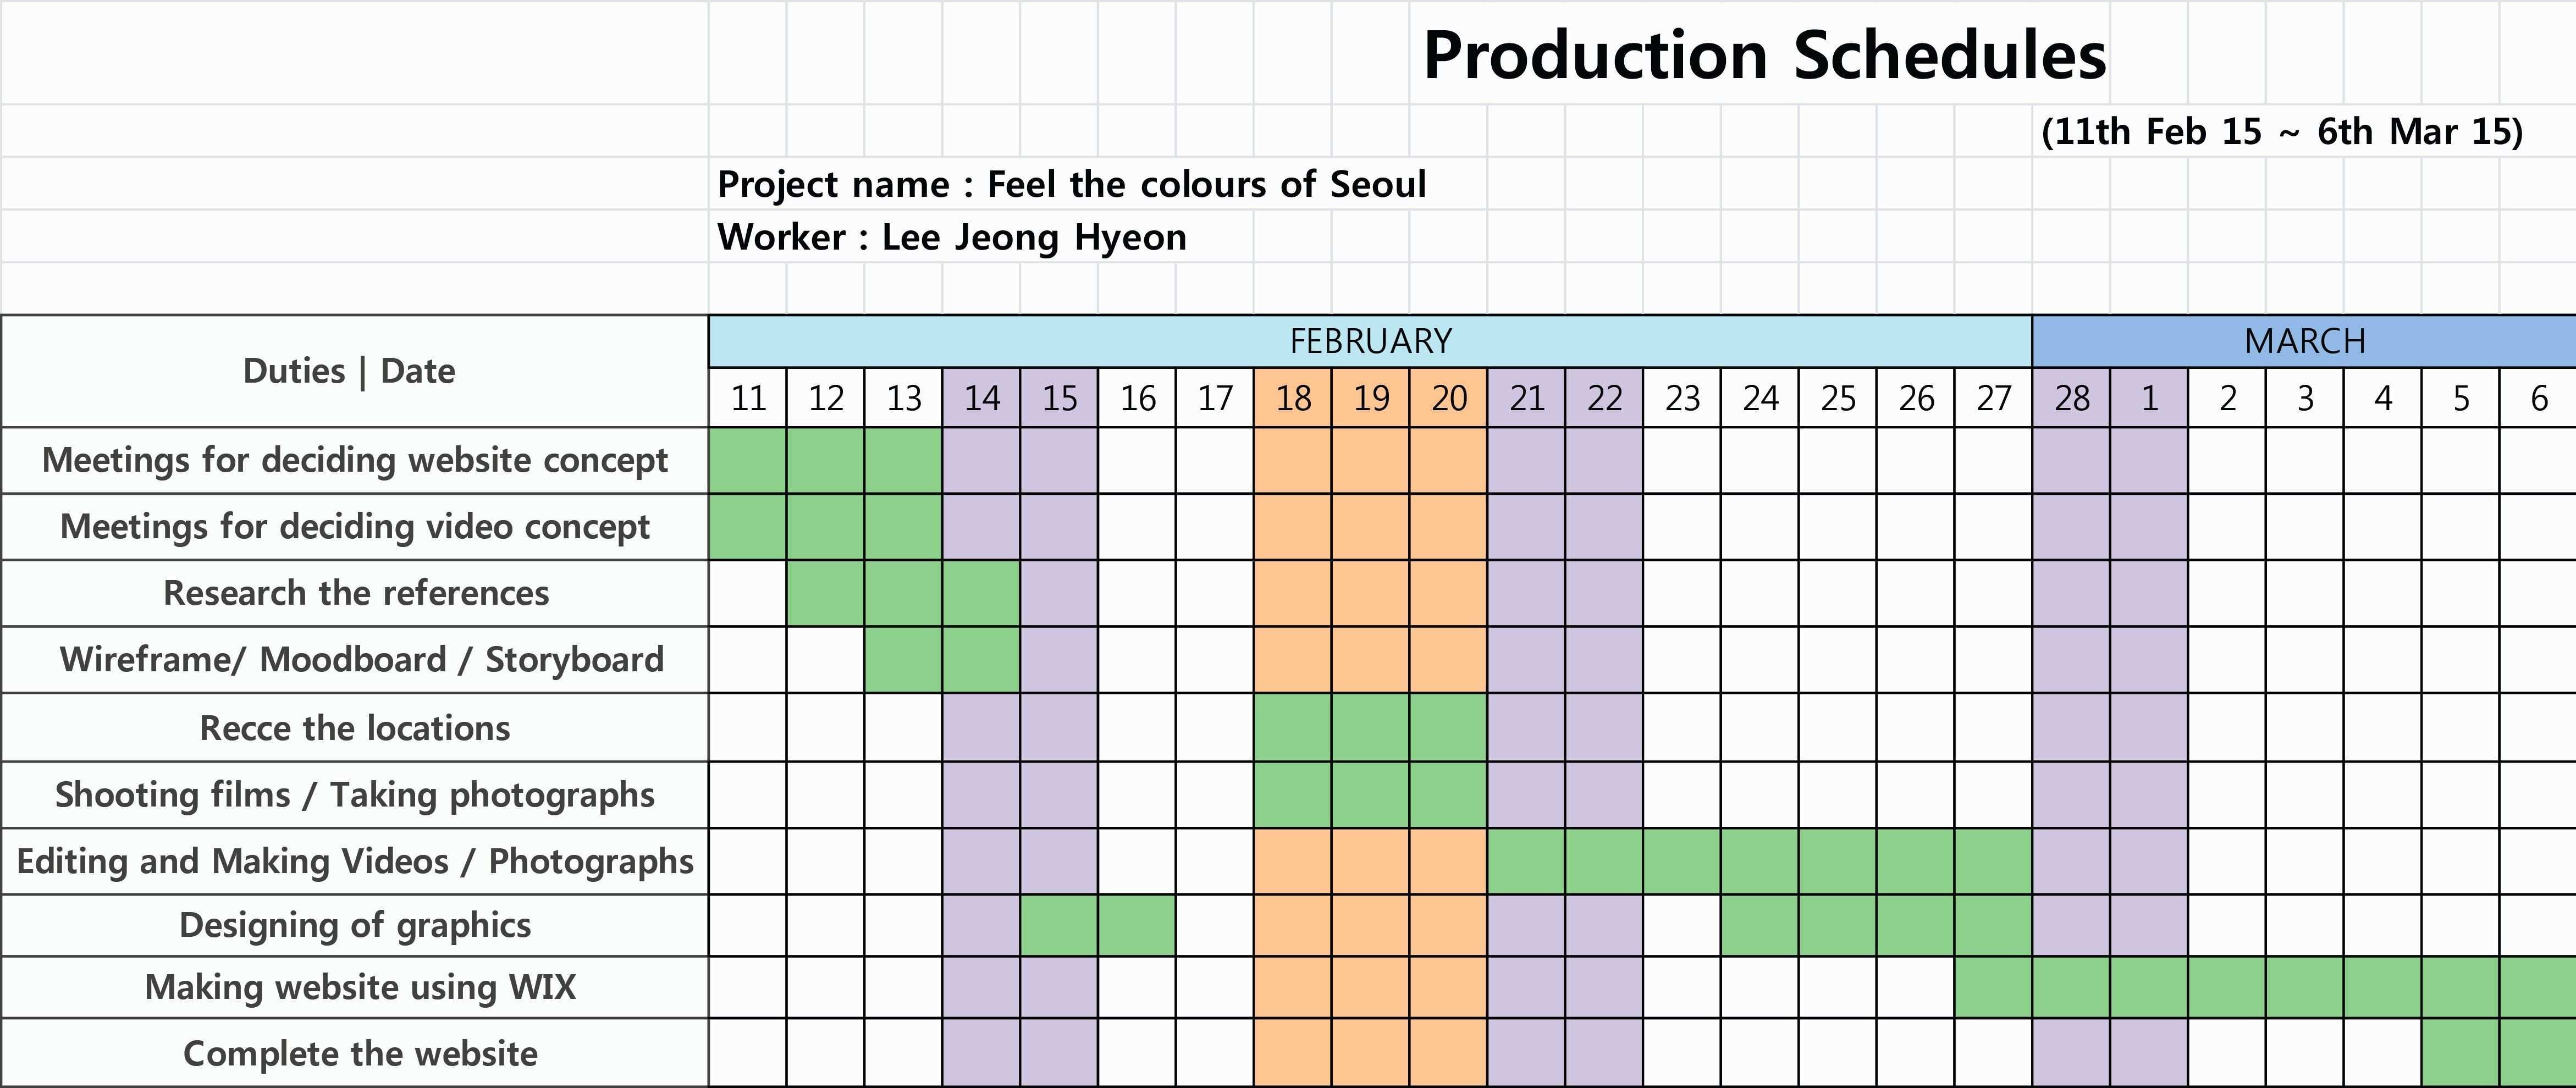Select the date 28 header cell
The height and width of the screenshot is (1088, 2576).
(2071, 399)
